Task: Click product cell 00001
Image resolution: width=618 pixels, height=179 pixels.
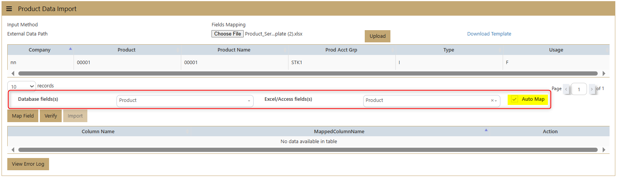Action: click(127, 63)
